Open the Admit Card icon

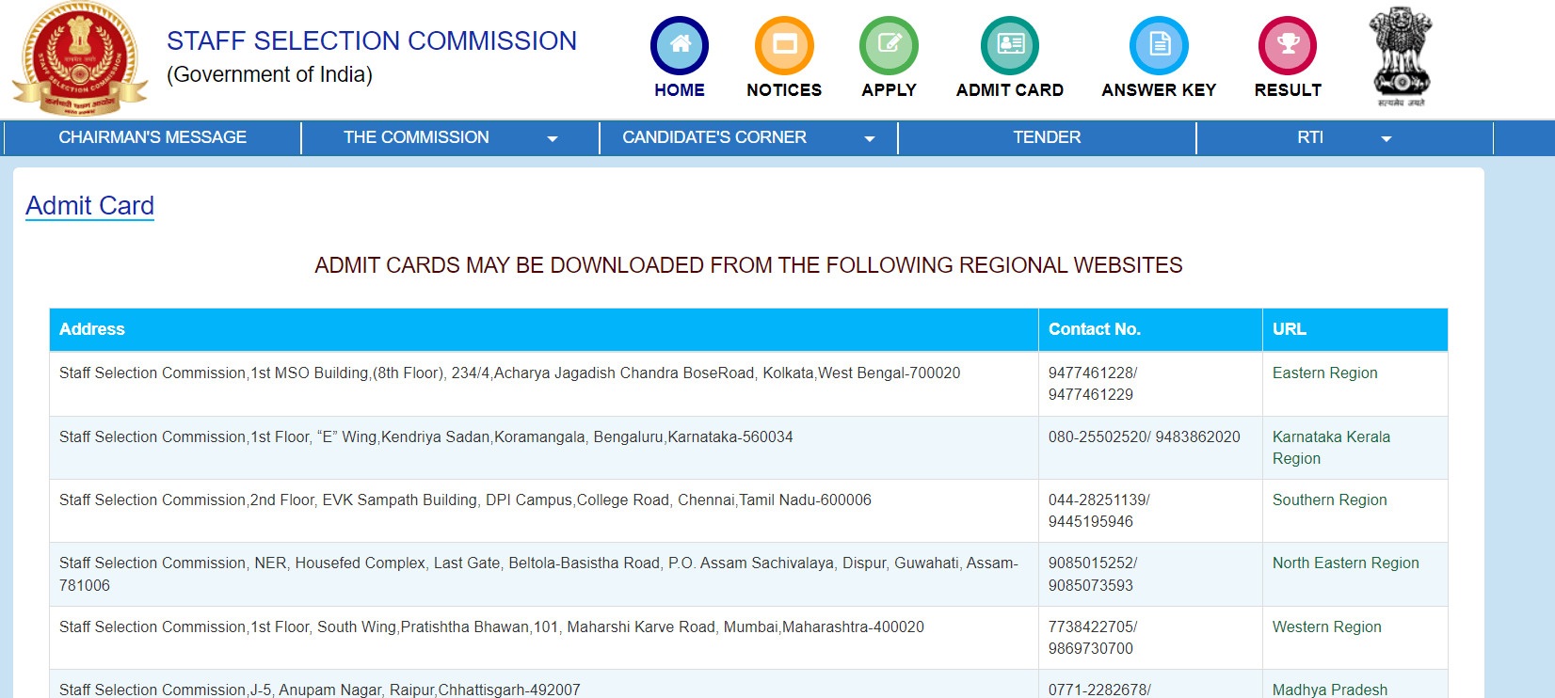(x=1010, y=45)
